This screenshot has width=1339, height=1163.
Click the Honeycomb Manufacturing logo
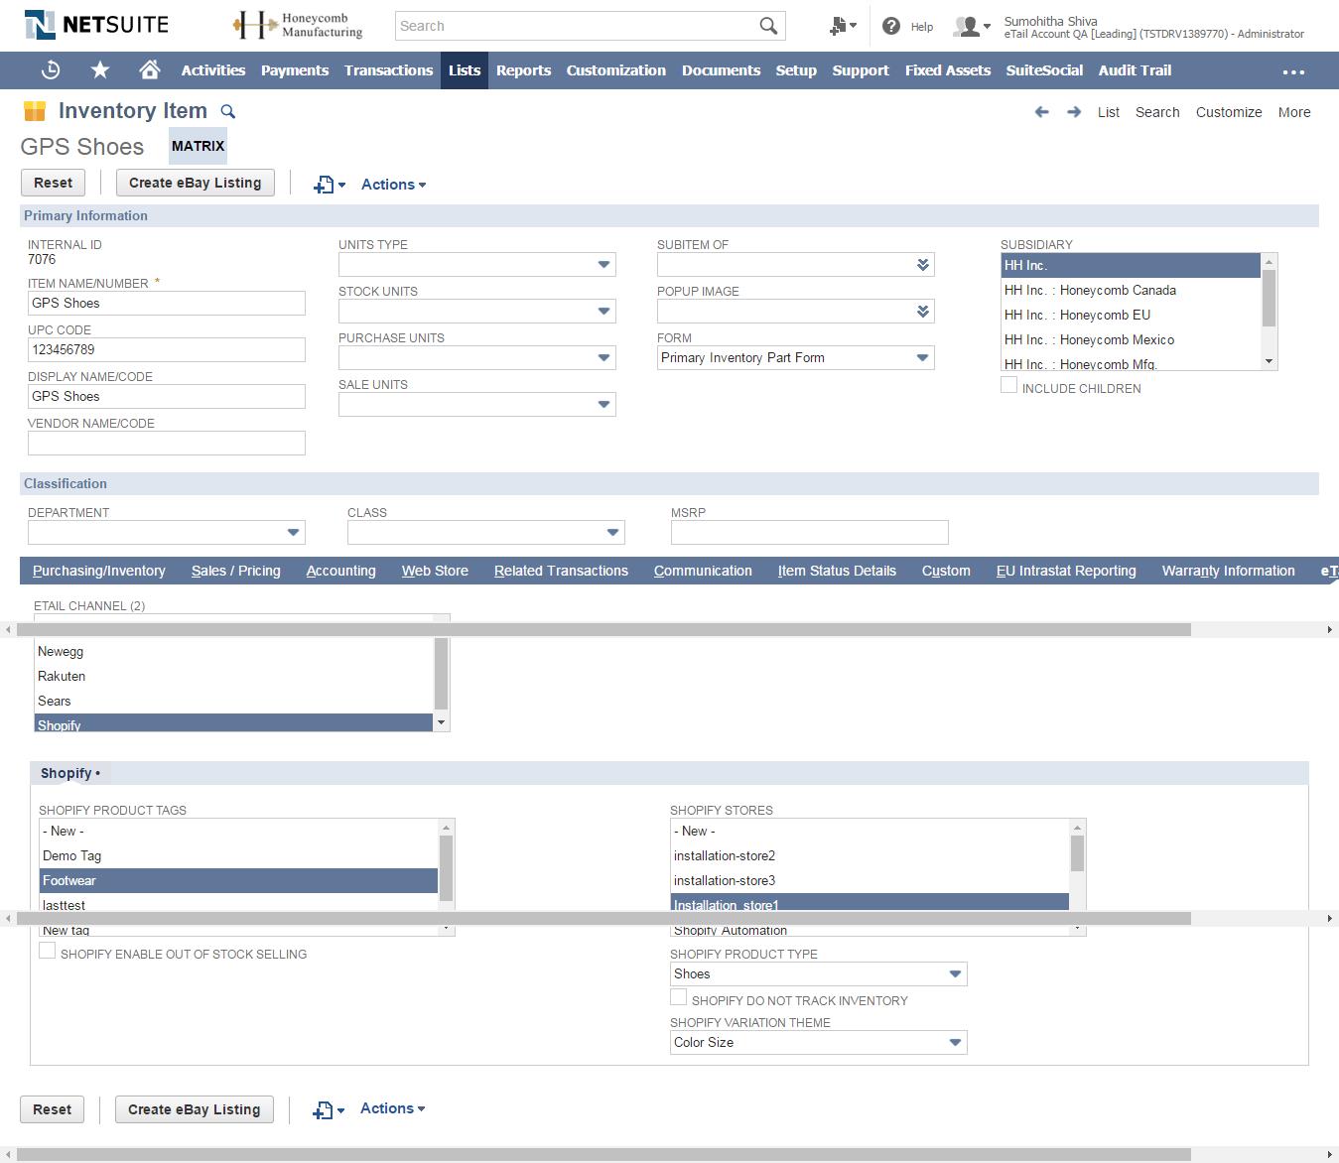[298, 26]
